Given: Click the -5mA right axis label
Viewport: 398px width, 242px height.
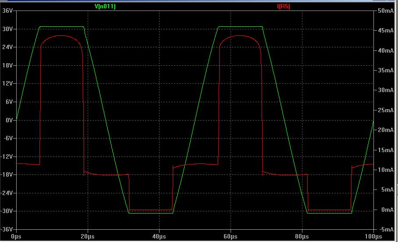Looking at the screenshot, I should (x=386, y=229).
